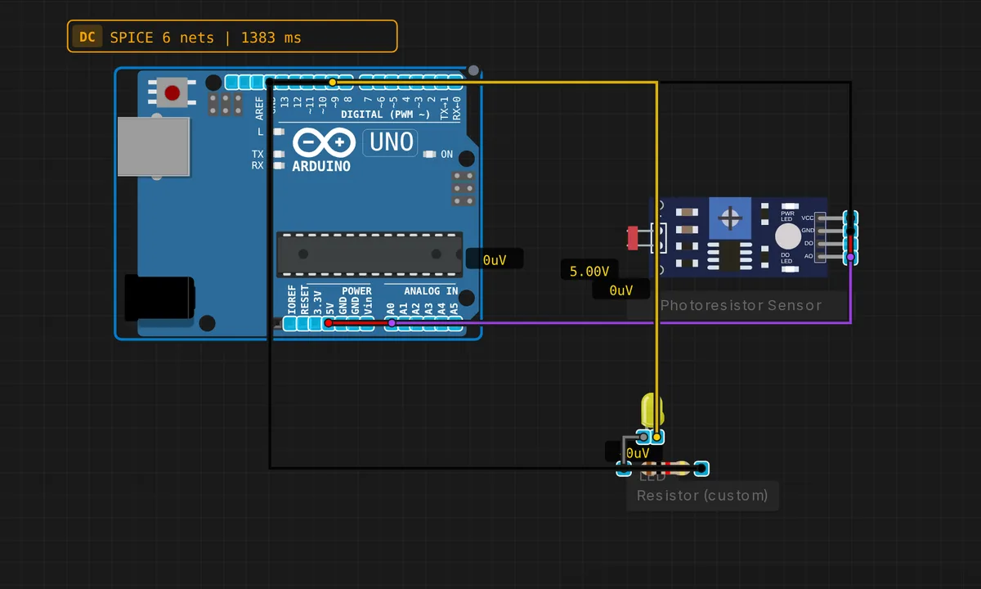Select the red wire between 5V and A0
Screen dimensions: 981x589
pyautogui.click(x=360, y=323)
